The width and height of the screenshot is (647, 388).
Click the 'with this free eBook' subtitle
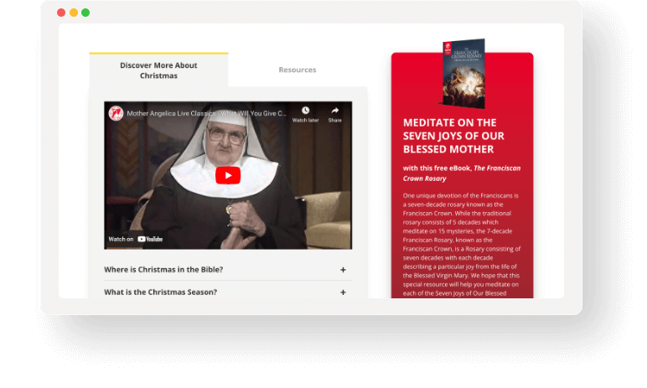(461, 173)
